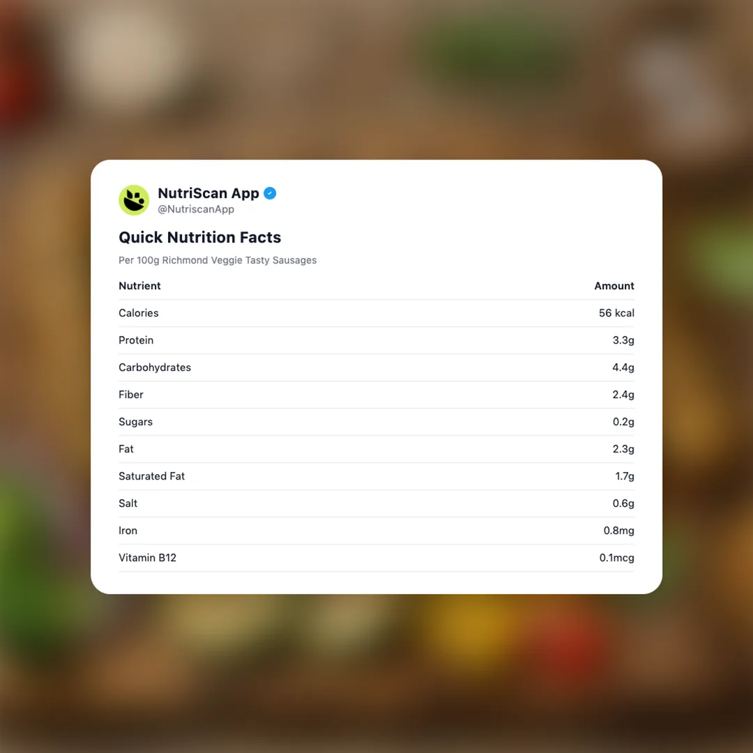Viewport: 753px width, 753px height.
Task: Click the 56 kcal value
Action: (x=616, y=313)
